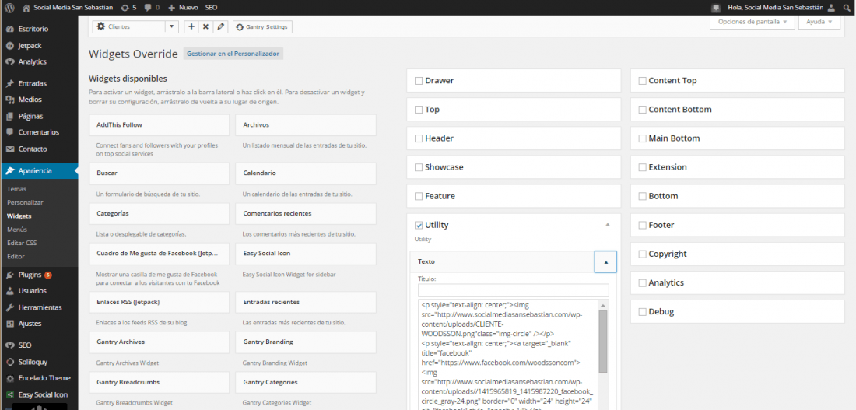
Task: Click the notifications icon in admin bar
Action: 716,8
